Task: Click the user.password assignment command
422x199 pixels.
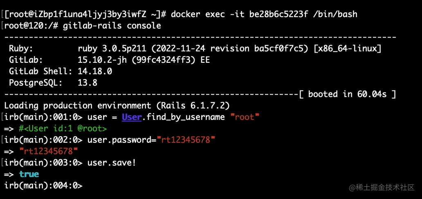Action: point(151,140)
